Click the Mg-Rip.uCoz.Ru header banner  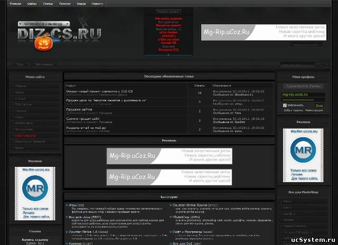(255, 32)
